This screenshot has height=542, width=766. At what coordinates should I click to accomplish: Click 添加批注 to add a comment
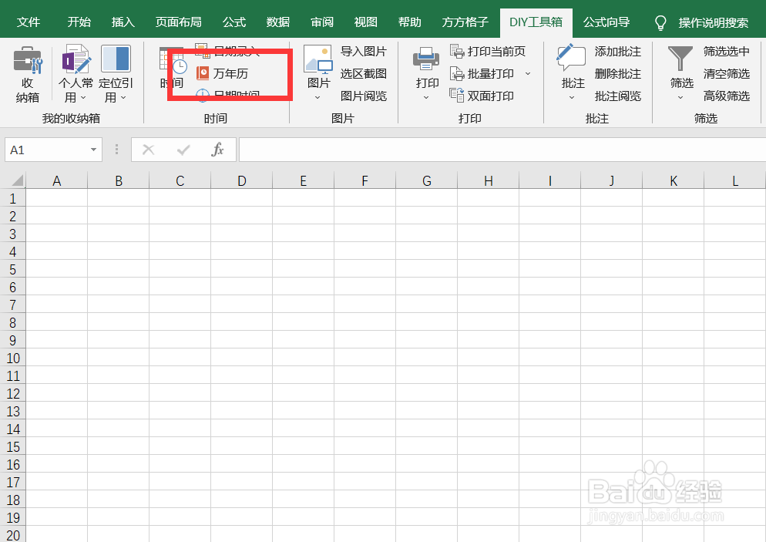[x=616, y=51]
